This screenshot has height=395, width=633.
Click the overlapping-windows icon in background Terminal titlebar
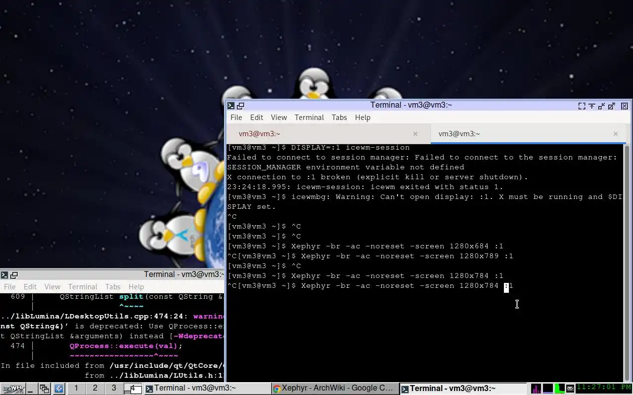[x=14, y=275]
